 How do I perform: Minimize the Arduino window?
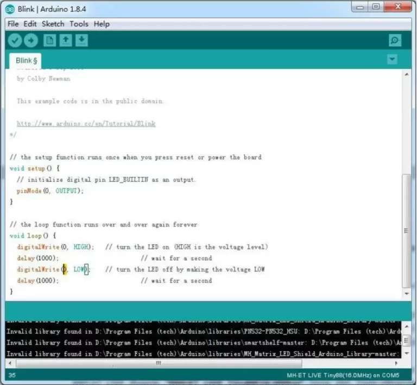coord(360,7)
